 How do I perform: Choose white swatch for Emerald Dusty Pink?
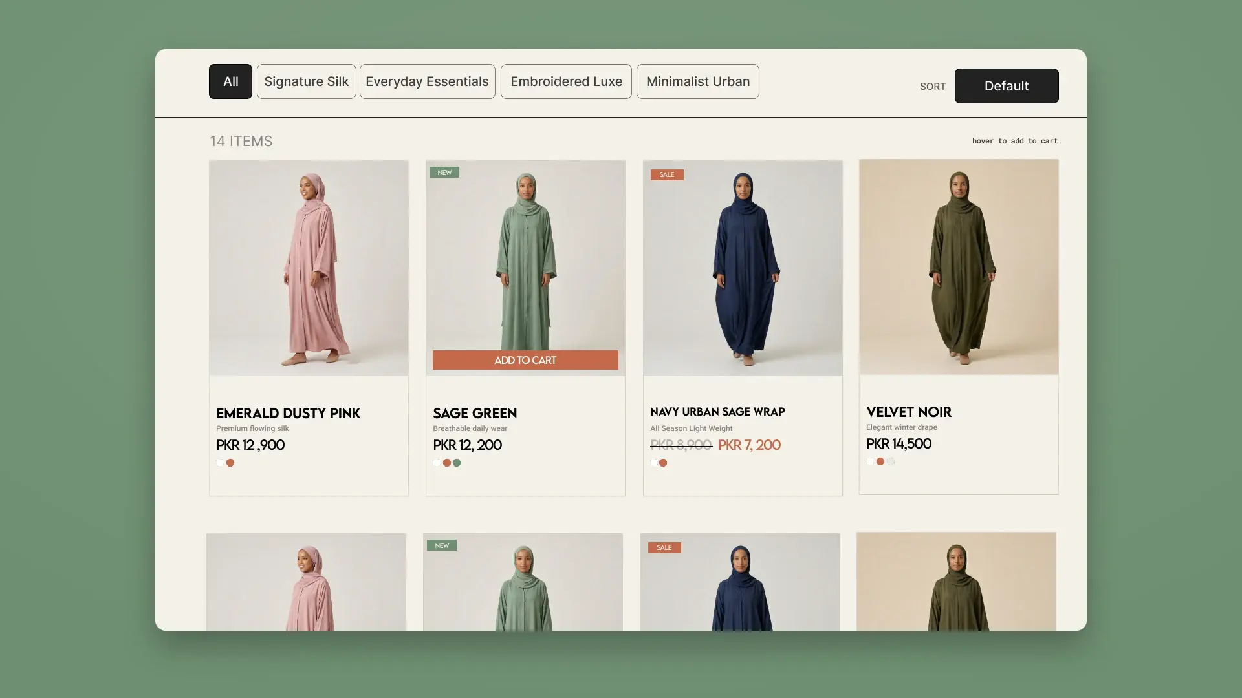coord(220,463)
